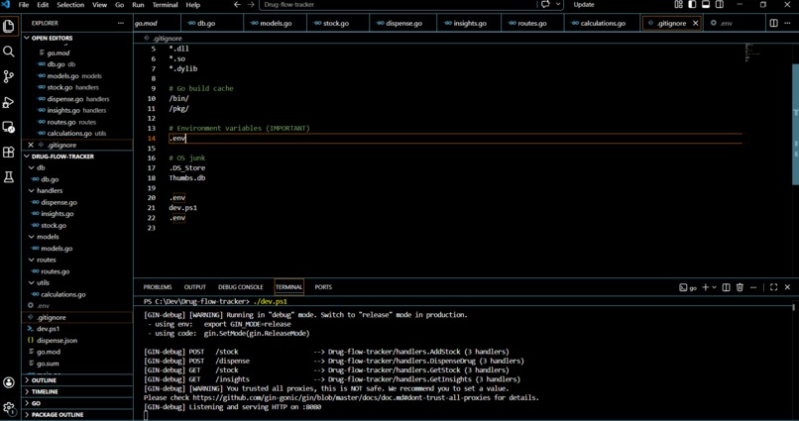The image size is (799, 421).
Task: Open the Search view icon
Action: [x=9, y=52]
